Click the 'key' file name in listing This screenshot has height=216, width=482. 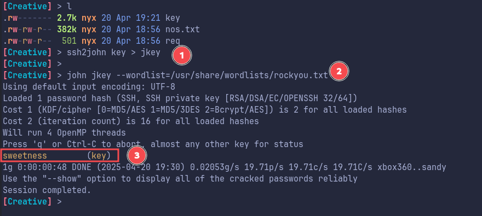tap(173, 18)
